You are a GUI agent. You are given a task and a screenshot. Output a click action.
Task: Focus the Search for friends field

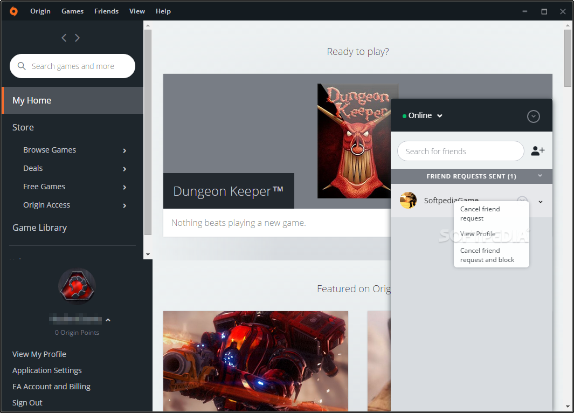(x=460, y=151)
